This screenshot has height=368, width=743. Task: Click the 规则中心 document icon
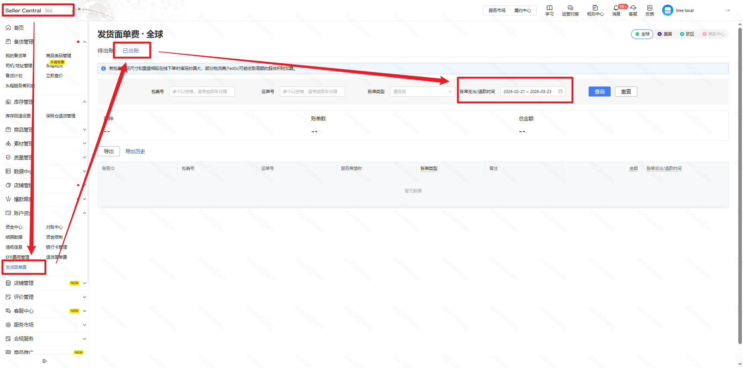(595, 8)
